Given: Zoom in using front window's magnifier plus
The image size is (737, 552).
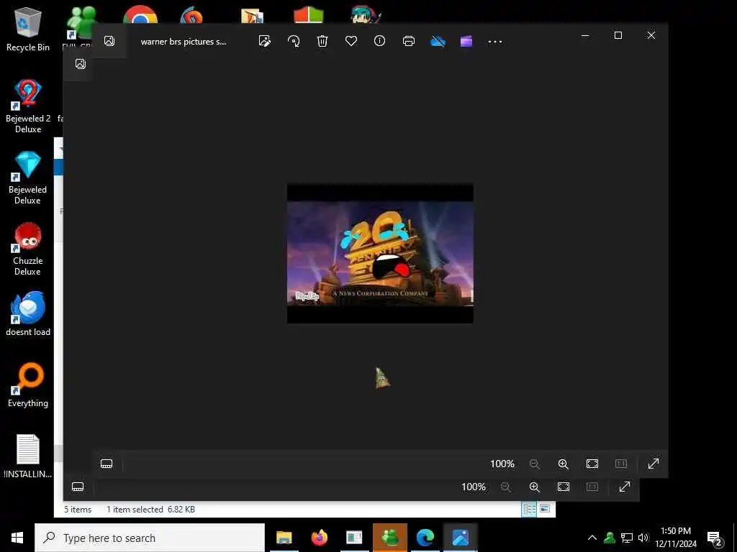Looking at the screenshot, I should [x=563, y=464].
